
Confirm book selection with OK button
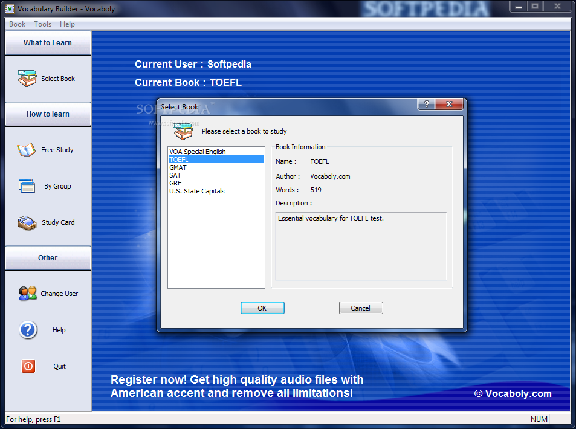tap(262, 308)
